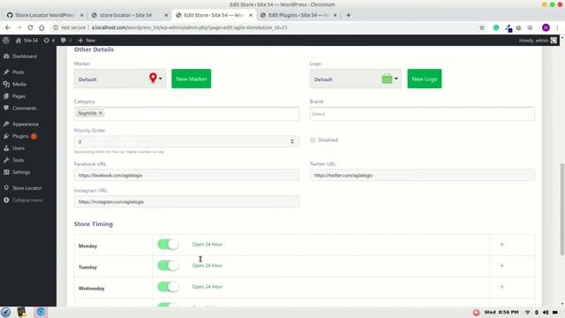Click the browser address bar URL
565x318 pixels.
point(189,27)
